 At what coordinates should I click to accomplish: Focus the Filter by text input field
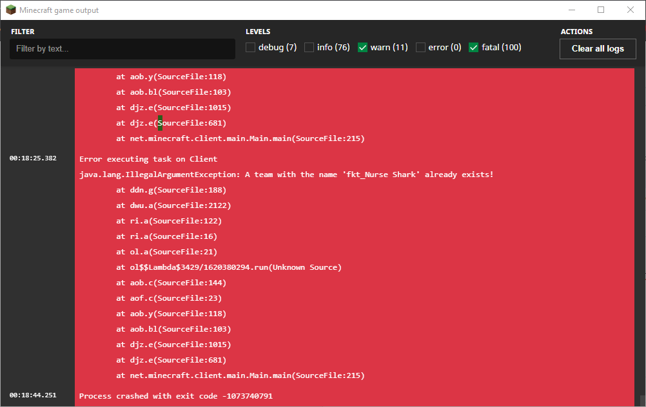point(122,48)
